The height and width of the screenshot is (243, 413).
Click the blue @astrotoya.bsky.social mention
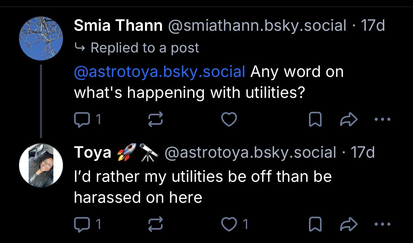(x=159, y=72)
